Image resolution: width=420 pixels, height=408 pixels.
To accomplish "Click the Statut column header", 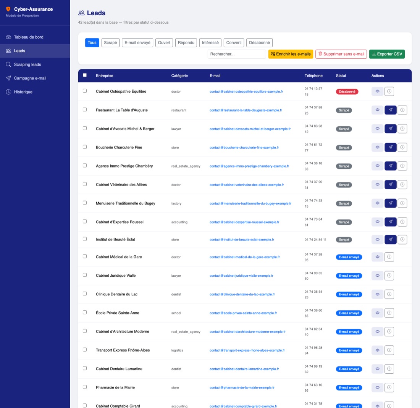I will coord(341,76).
